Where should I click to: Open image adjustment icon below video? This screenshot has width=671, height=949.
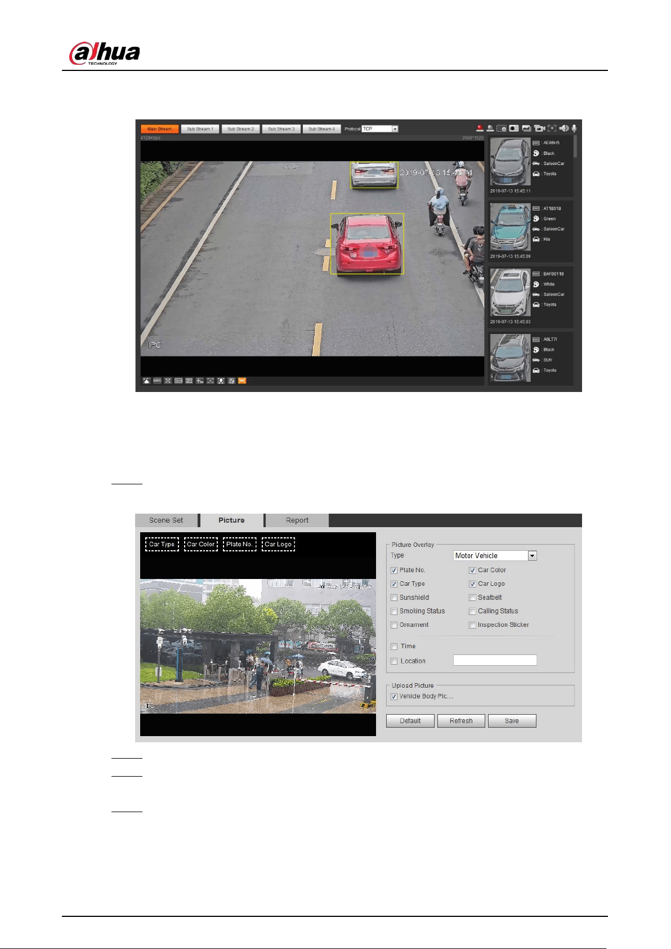point(146,381)
